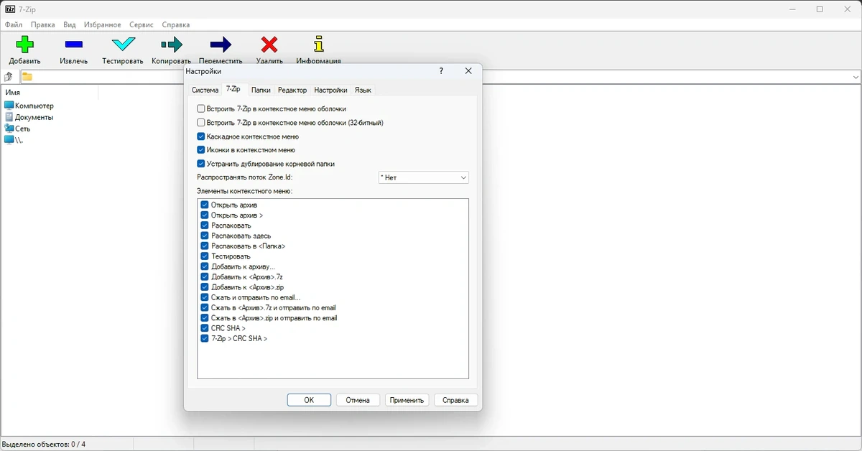Image resolution: width=862 pixels, height=451 pixels.
Task: Open the Настройки tab
Action: [330, 90]
